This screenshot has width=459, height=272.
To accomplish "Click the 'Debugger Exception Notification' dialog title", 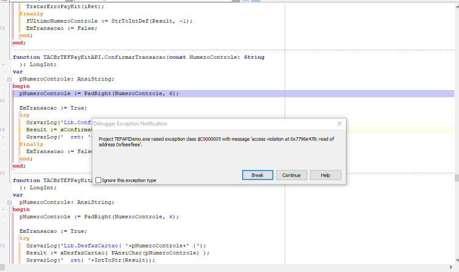I will click(x=130, y=124).
